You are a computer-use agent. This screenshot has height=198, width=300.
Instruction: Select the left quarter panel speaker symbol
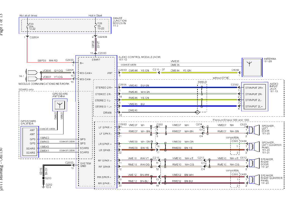[x=254, y=147]
